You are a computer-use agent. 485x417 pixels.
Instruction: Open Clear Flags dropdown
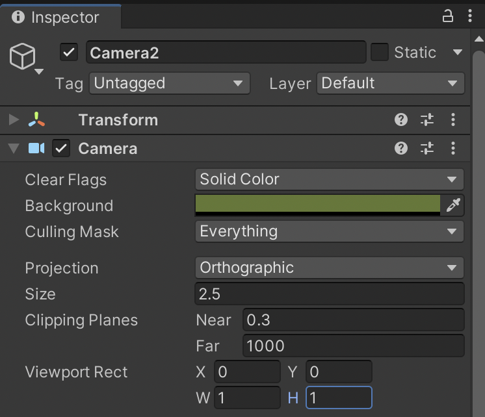point(329,179)
